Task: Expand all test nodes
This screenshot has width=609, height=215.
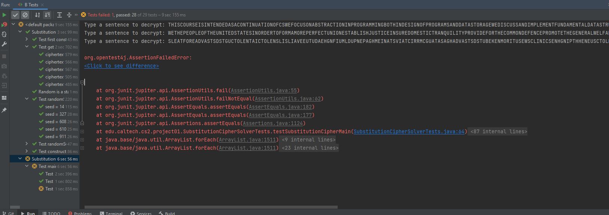Action: click(60, 15)
